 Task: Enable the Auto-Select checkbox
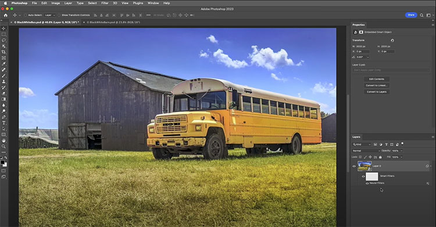pos(26,15)
